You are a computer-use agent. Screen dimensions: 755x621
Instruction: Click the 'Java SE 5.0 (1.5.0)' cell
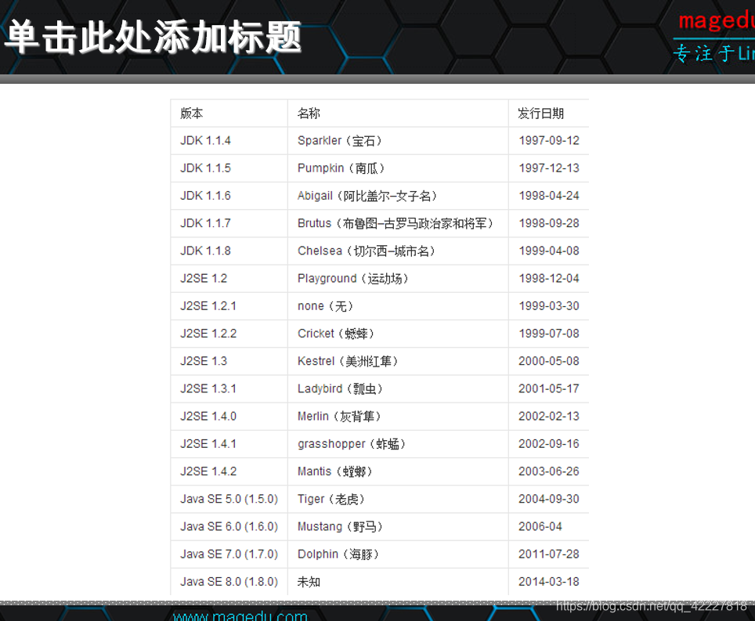pos(229,499)
